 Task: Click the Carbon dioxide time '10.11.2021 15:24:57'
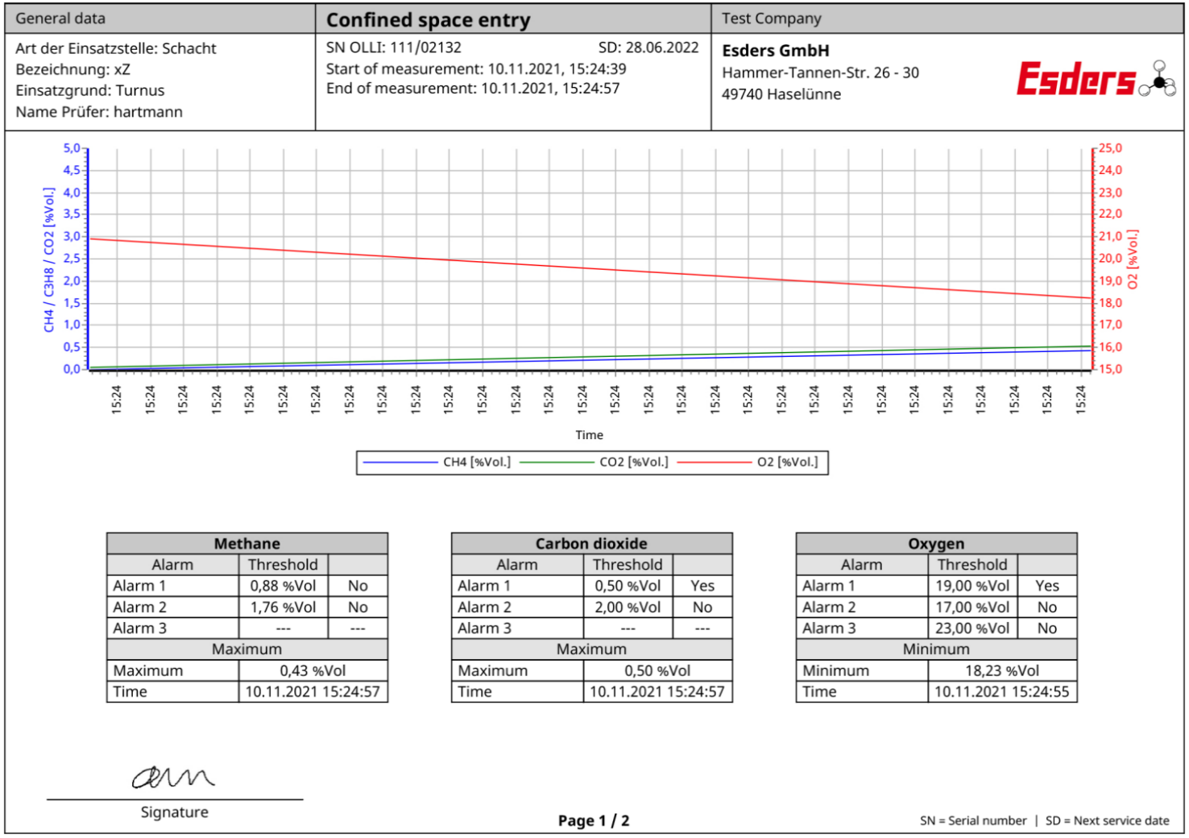point(657,691)
